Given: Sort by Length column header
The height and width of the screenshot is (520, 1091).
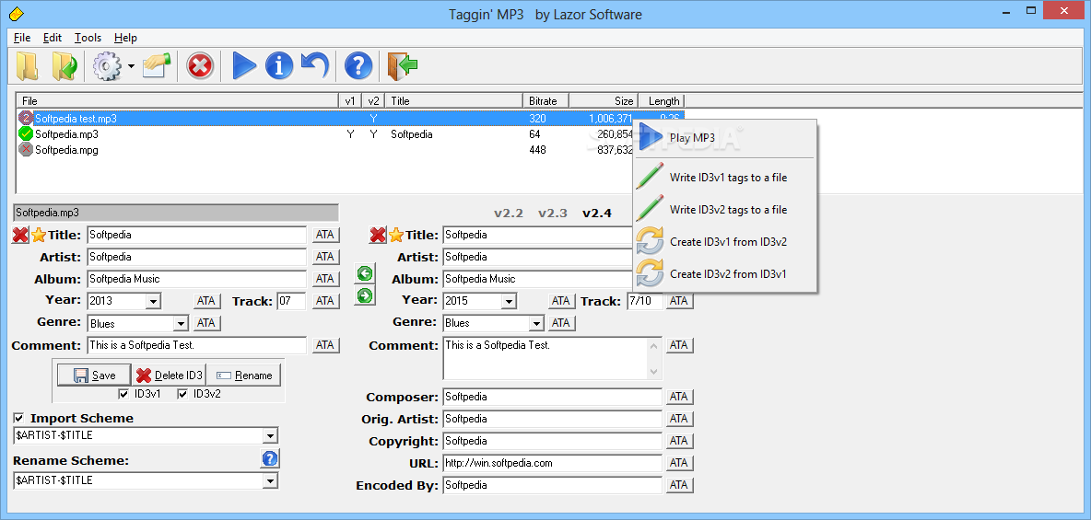Looking at the screenshot, I should tap(661, 101).
